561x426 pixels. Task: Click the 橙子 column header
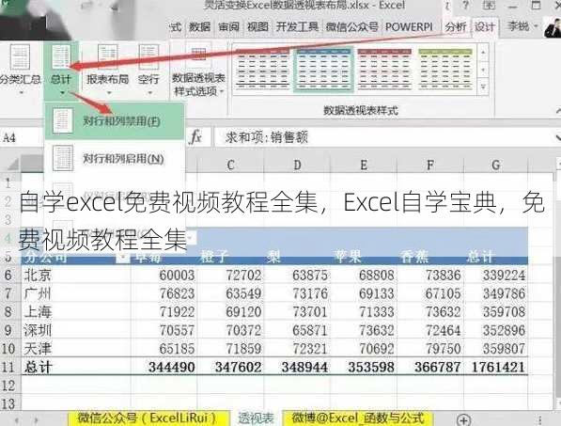tap(214, 257)
